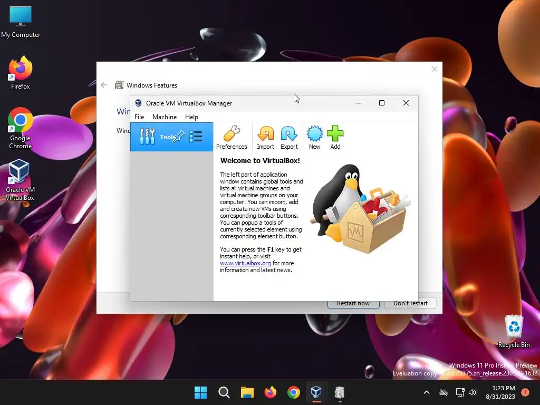Open the File menu in VirtualBox
540x405 pixels.
139,117
